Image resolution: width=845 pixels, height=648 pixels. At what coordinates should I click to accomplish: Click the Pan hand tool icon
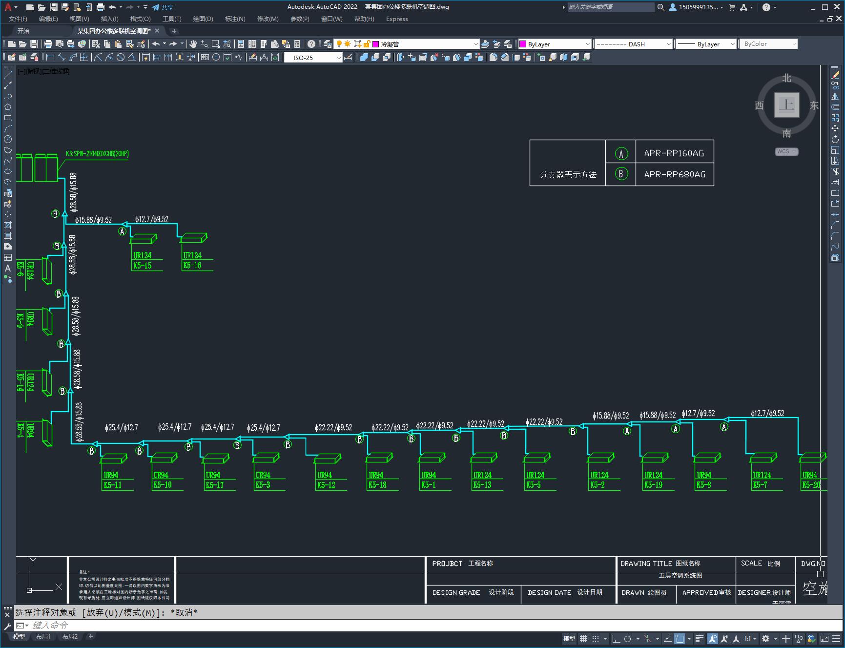[x=193, y=44]
